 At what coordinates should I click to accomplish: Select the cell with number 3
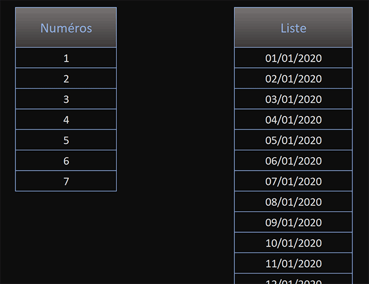tap(66, 99)
